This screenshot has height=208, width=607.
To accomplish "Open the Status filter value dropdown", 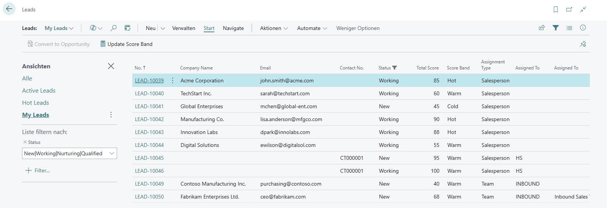I will point(112,153).
